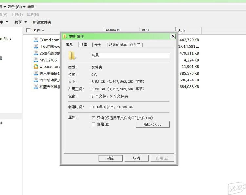Close the 电影 属性 dialog

(173, 36)
